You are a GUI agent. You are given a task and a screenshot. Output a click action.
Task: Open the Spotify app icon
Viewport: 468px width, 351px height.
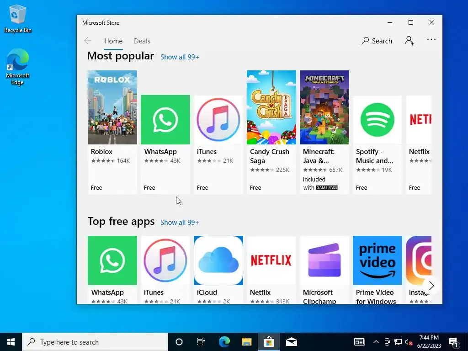pos(377,120)
